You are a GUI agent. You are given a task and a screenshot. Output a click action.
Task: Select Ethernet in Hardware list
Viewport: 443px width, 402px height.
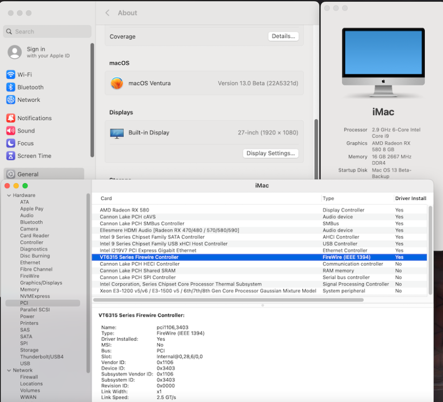[x=30, y=263]
